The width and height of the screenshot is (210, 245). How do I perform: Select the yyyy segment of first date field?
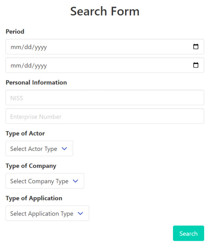click(x=41, y=47)
